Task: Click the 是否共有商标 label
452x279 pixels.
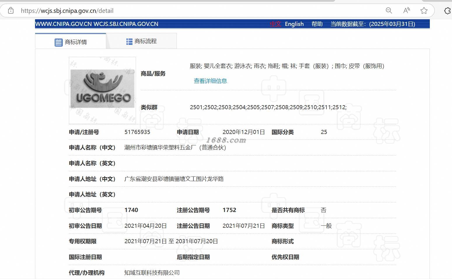Action: (288, 210)
